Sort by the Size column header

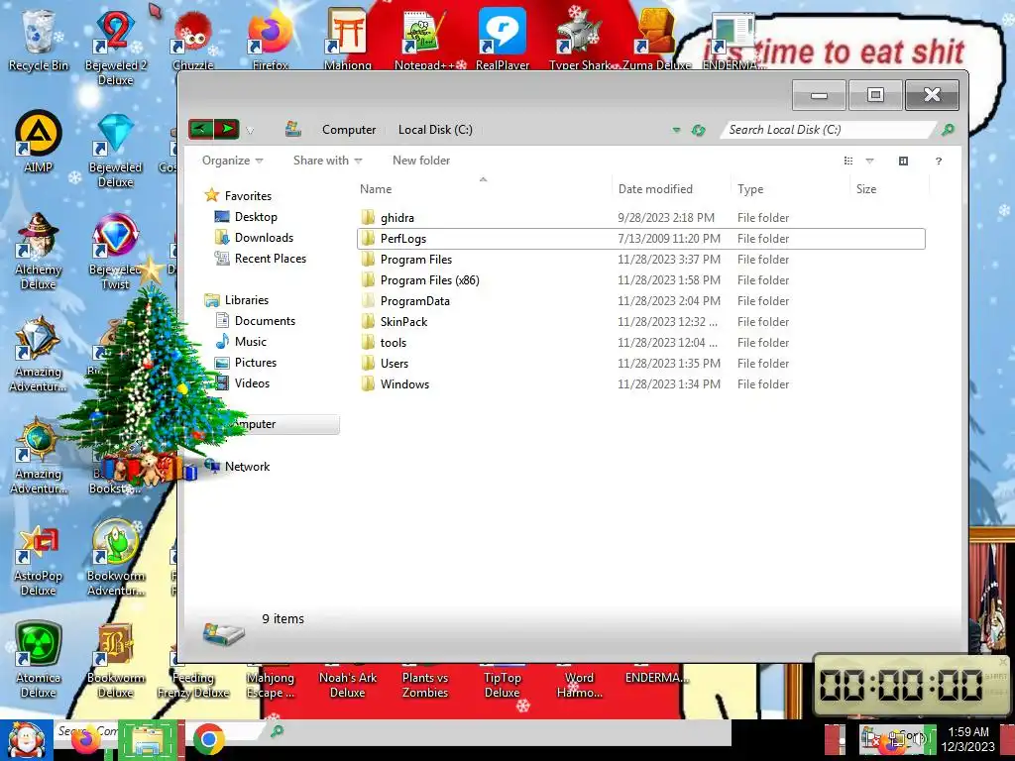[x=889, y=189]
